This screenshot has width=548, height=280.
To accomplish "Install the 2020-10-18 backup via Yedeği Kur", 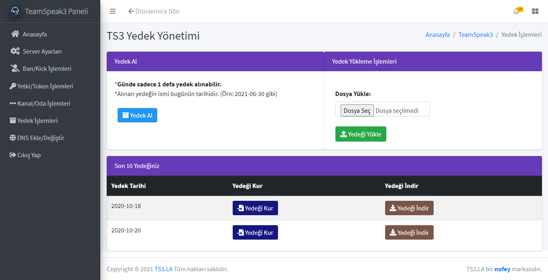I will tap(255, 208).
